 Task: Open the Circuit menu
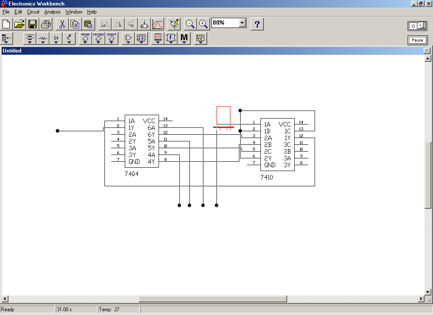tap(33, 12)
